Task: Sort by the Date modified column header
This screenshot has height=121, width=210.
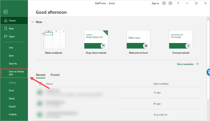Action: click(x=161, y=84)
